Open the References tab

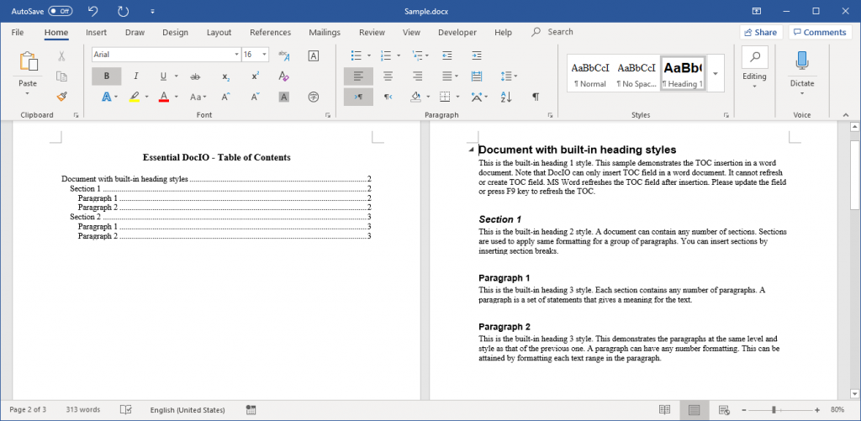(x=270, y=32)
